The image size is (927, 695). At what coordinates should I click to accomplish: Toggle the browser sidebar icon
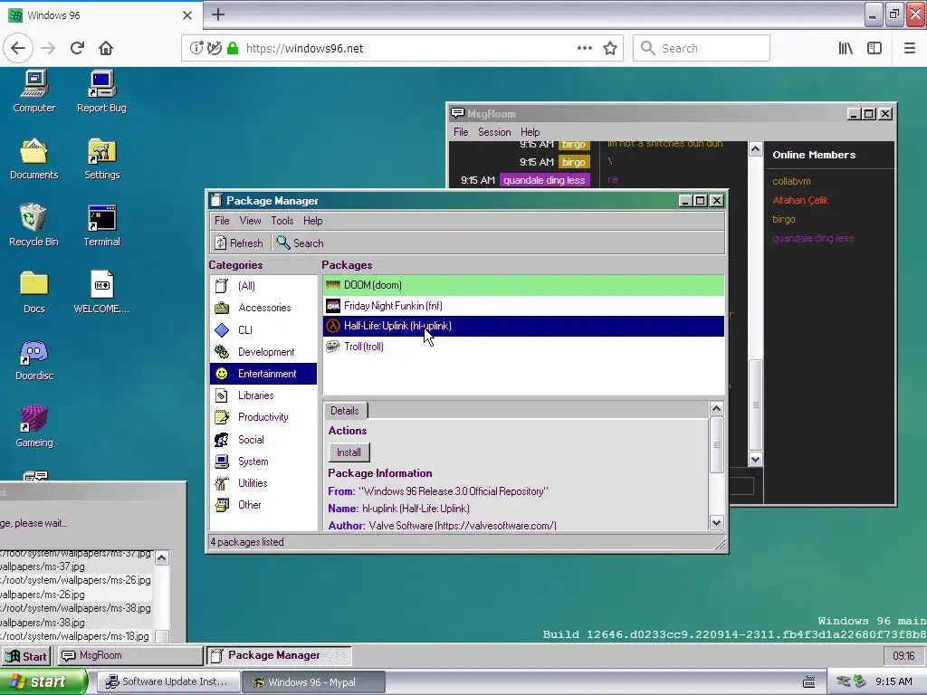[874, 49]
